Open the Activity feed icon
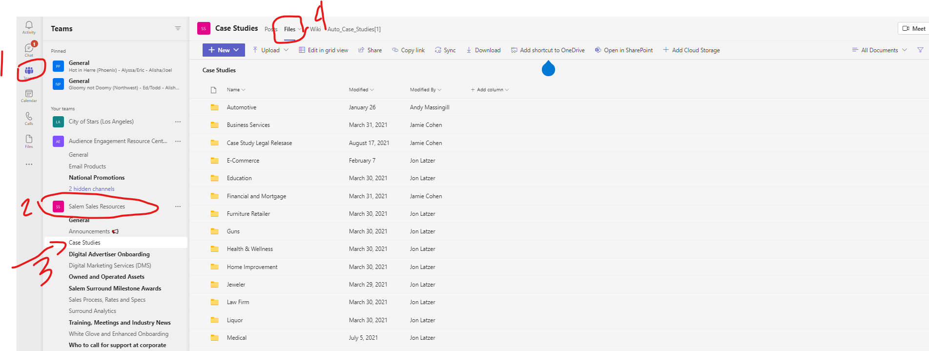This screenshot has height=351, width=929. (x=29, y=27)
